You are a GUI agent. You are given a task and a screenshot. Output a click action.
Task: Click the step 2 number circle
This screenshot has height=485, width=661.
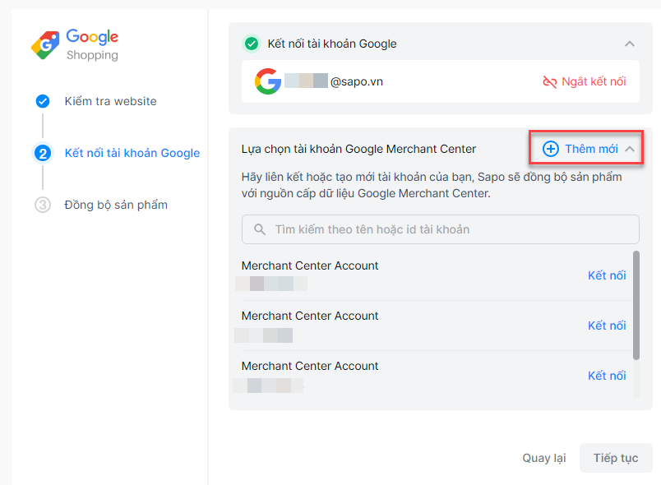(43, 153)
